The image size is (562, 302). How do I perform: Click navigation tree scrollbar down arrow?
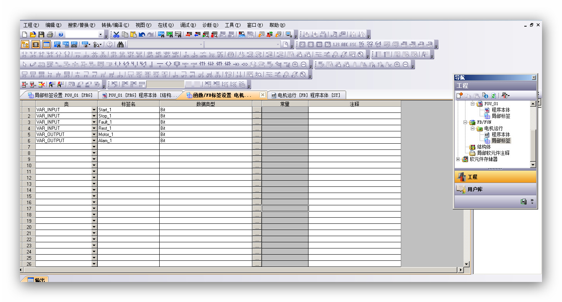(x=533, y=165)
